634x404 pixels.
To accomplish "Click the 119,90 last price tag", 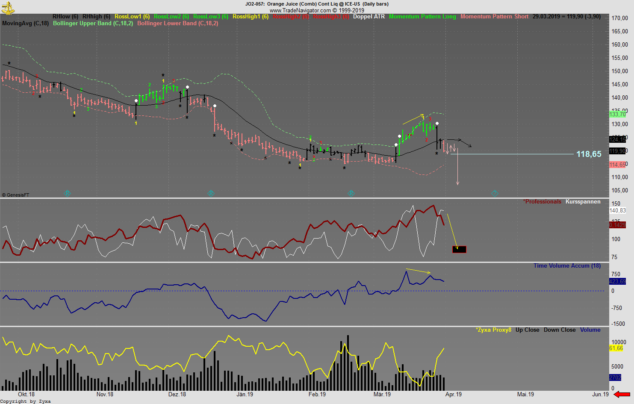I will click(618, 151).
